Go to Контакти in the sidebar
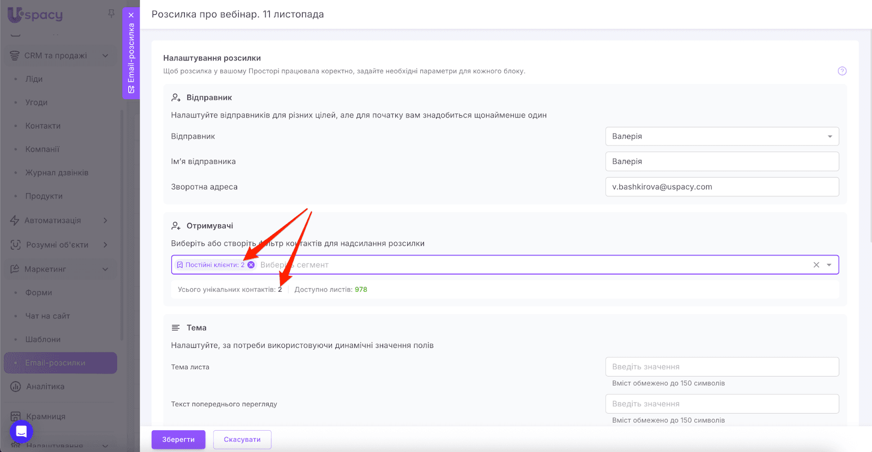872x452 pixels. tap(43, 126)
